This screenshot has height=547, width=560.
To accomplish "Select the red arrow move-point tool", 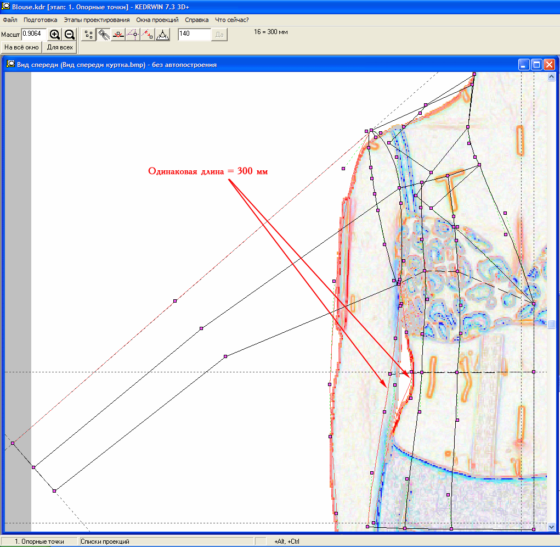I will [x=147, y=35].
